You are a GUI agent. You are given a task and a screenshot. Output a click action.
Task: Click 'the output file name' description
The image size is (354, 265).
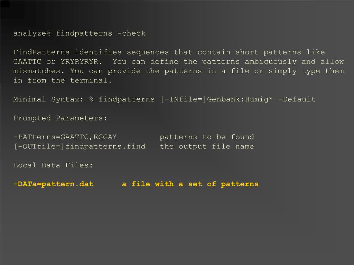pyautogui.click(x=207, y=146)
